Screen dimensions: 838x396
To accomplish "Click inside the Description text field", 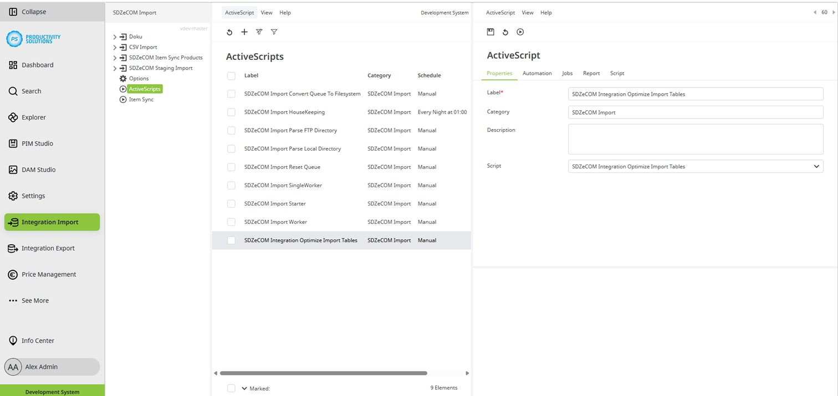I will point(694,139).
